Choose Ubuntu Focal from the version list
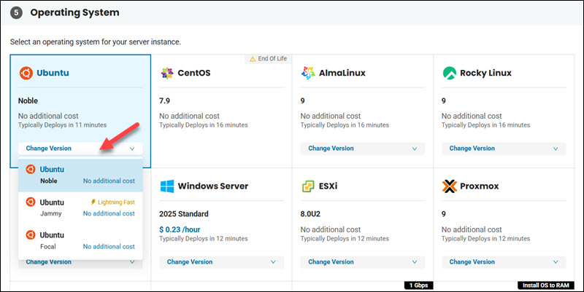 pos(80,241)
